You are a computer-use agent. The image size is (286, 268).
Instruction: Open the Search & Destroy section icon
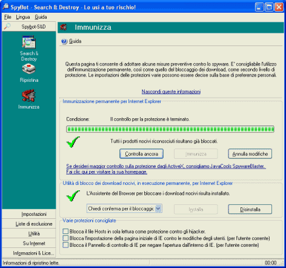coord(29,42)
